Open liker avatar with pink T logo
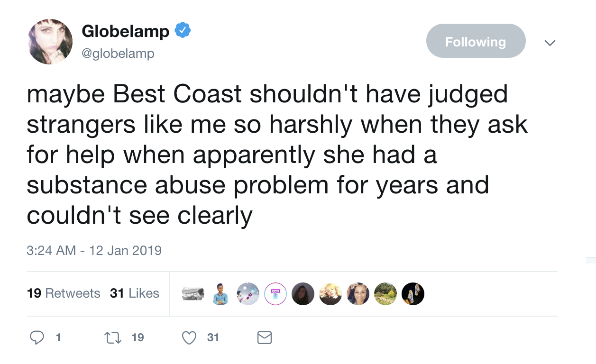Image resolution: width=596 pixels, height=364 pixels. point(275,294)
